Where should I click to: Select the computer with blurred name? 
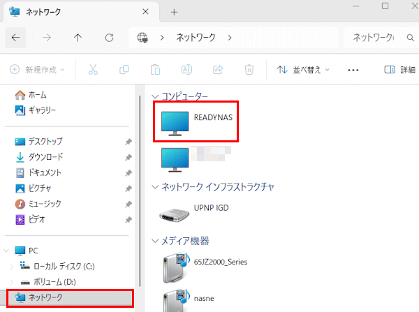coord(196,159)
